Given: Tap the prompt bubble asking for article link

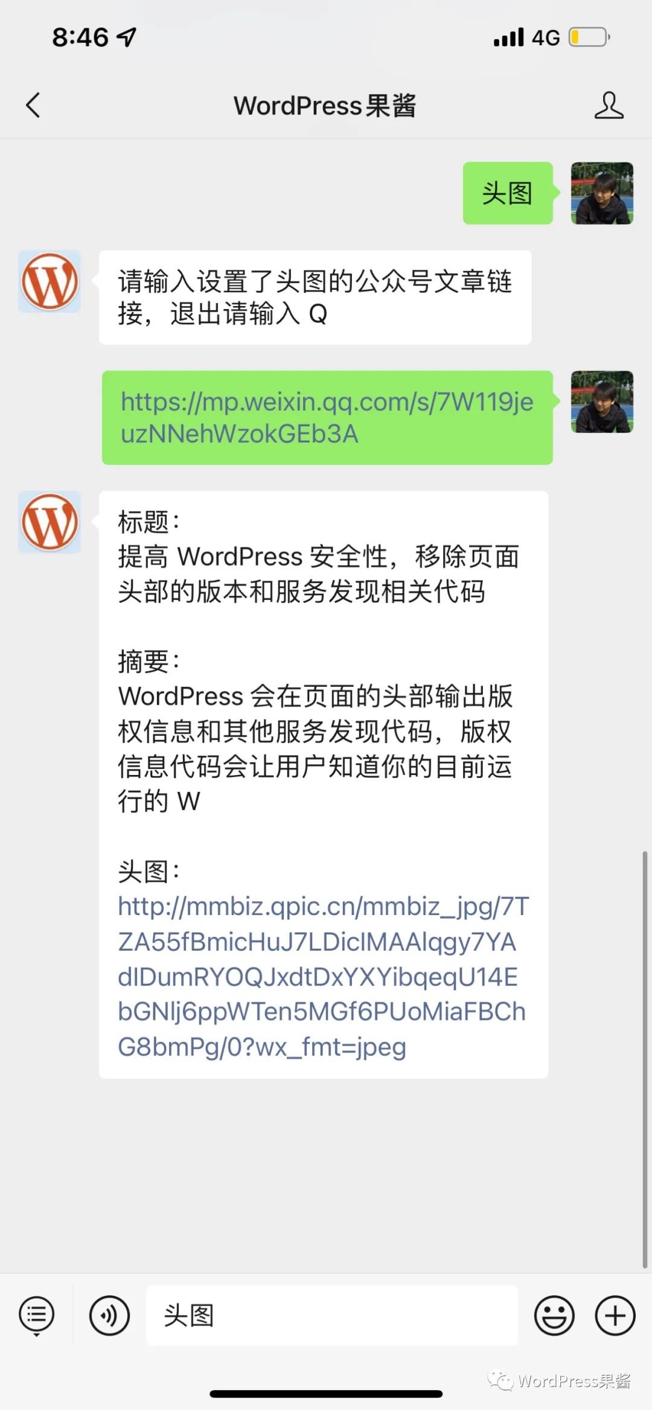Looking at the screenshot, I should (315, 298).
